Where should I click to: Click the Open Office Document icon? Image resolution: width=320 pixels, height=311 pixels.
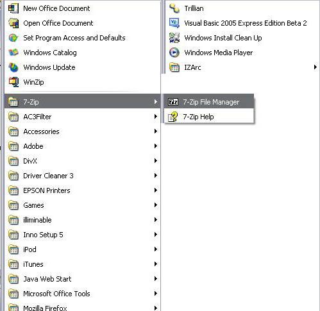coord(13,23)
